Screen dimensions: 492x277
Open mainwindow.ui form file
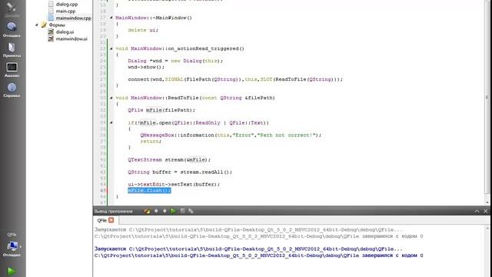pyautogui.click(x=71, y=38)
